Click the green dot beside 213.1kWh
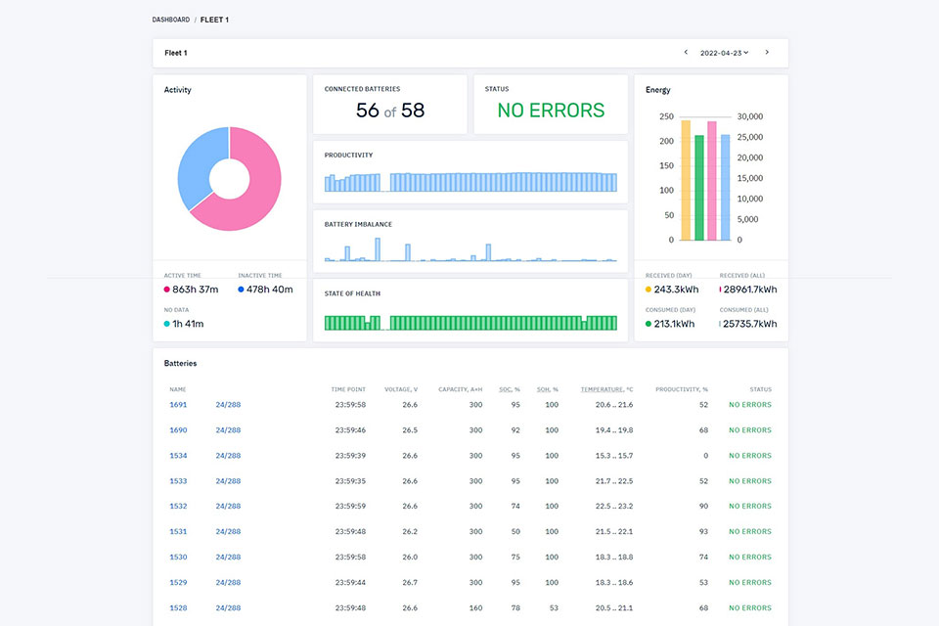This screenshot has height=626, width=939. [x=648, y=324]
